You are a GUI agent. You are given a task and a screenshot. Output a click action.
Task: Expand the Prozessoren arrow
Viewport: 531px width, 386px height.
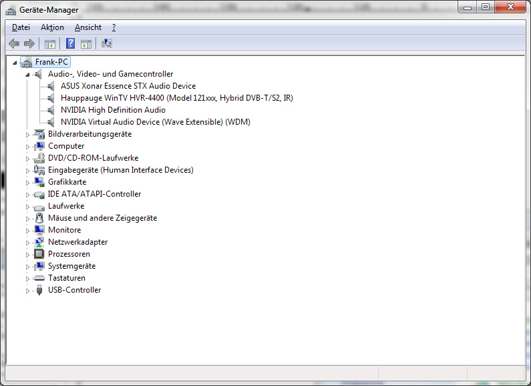(27, 255)
